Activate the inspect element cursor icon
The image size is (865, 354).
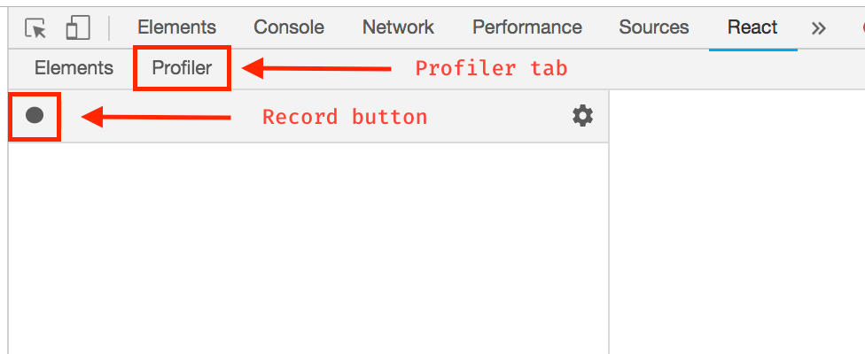point(35,27)
